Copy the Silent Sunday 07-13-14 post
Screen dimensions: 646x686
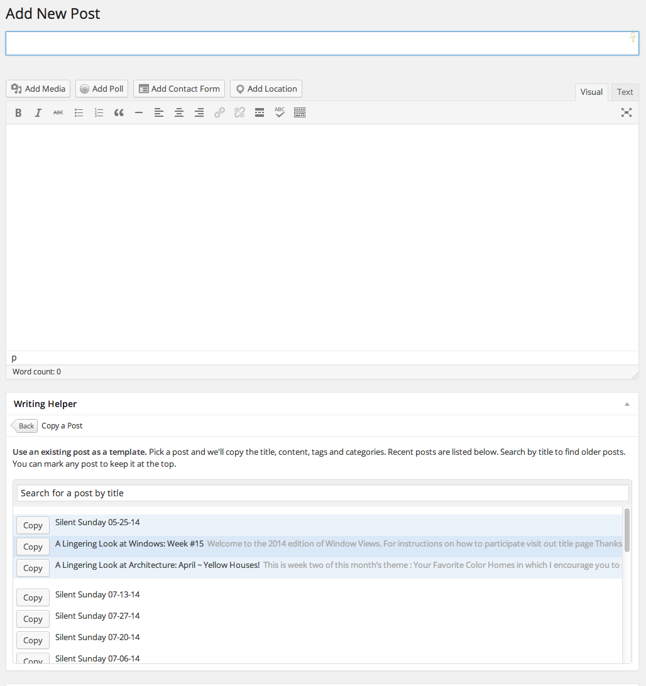(x=33, y=597)
